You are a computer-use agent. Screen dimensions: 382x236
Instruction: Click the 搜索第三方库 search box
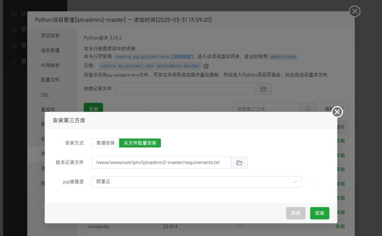point(266,109)
